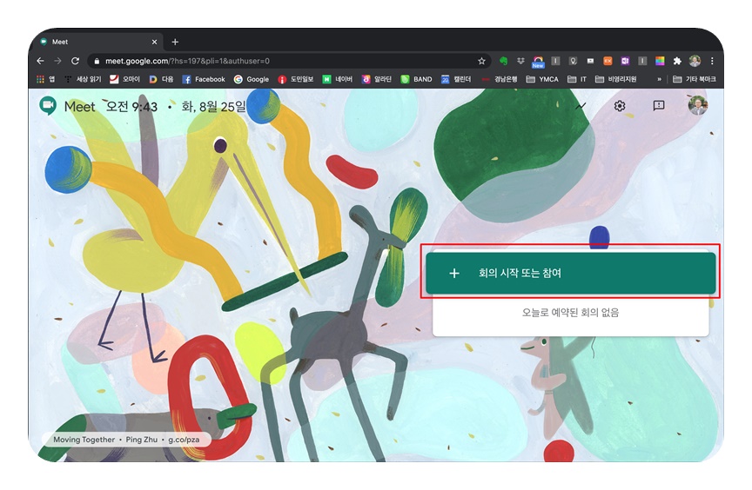This screenshot has width=752, height=490.
Task: Start or join a meeting (회의 시작 또는 참여)
Action: [571, 273]
